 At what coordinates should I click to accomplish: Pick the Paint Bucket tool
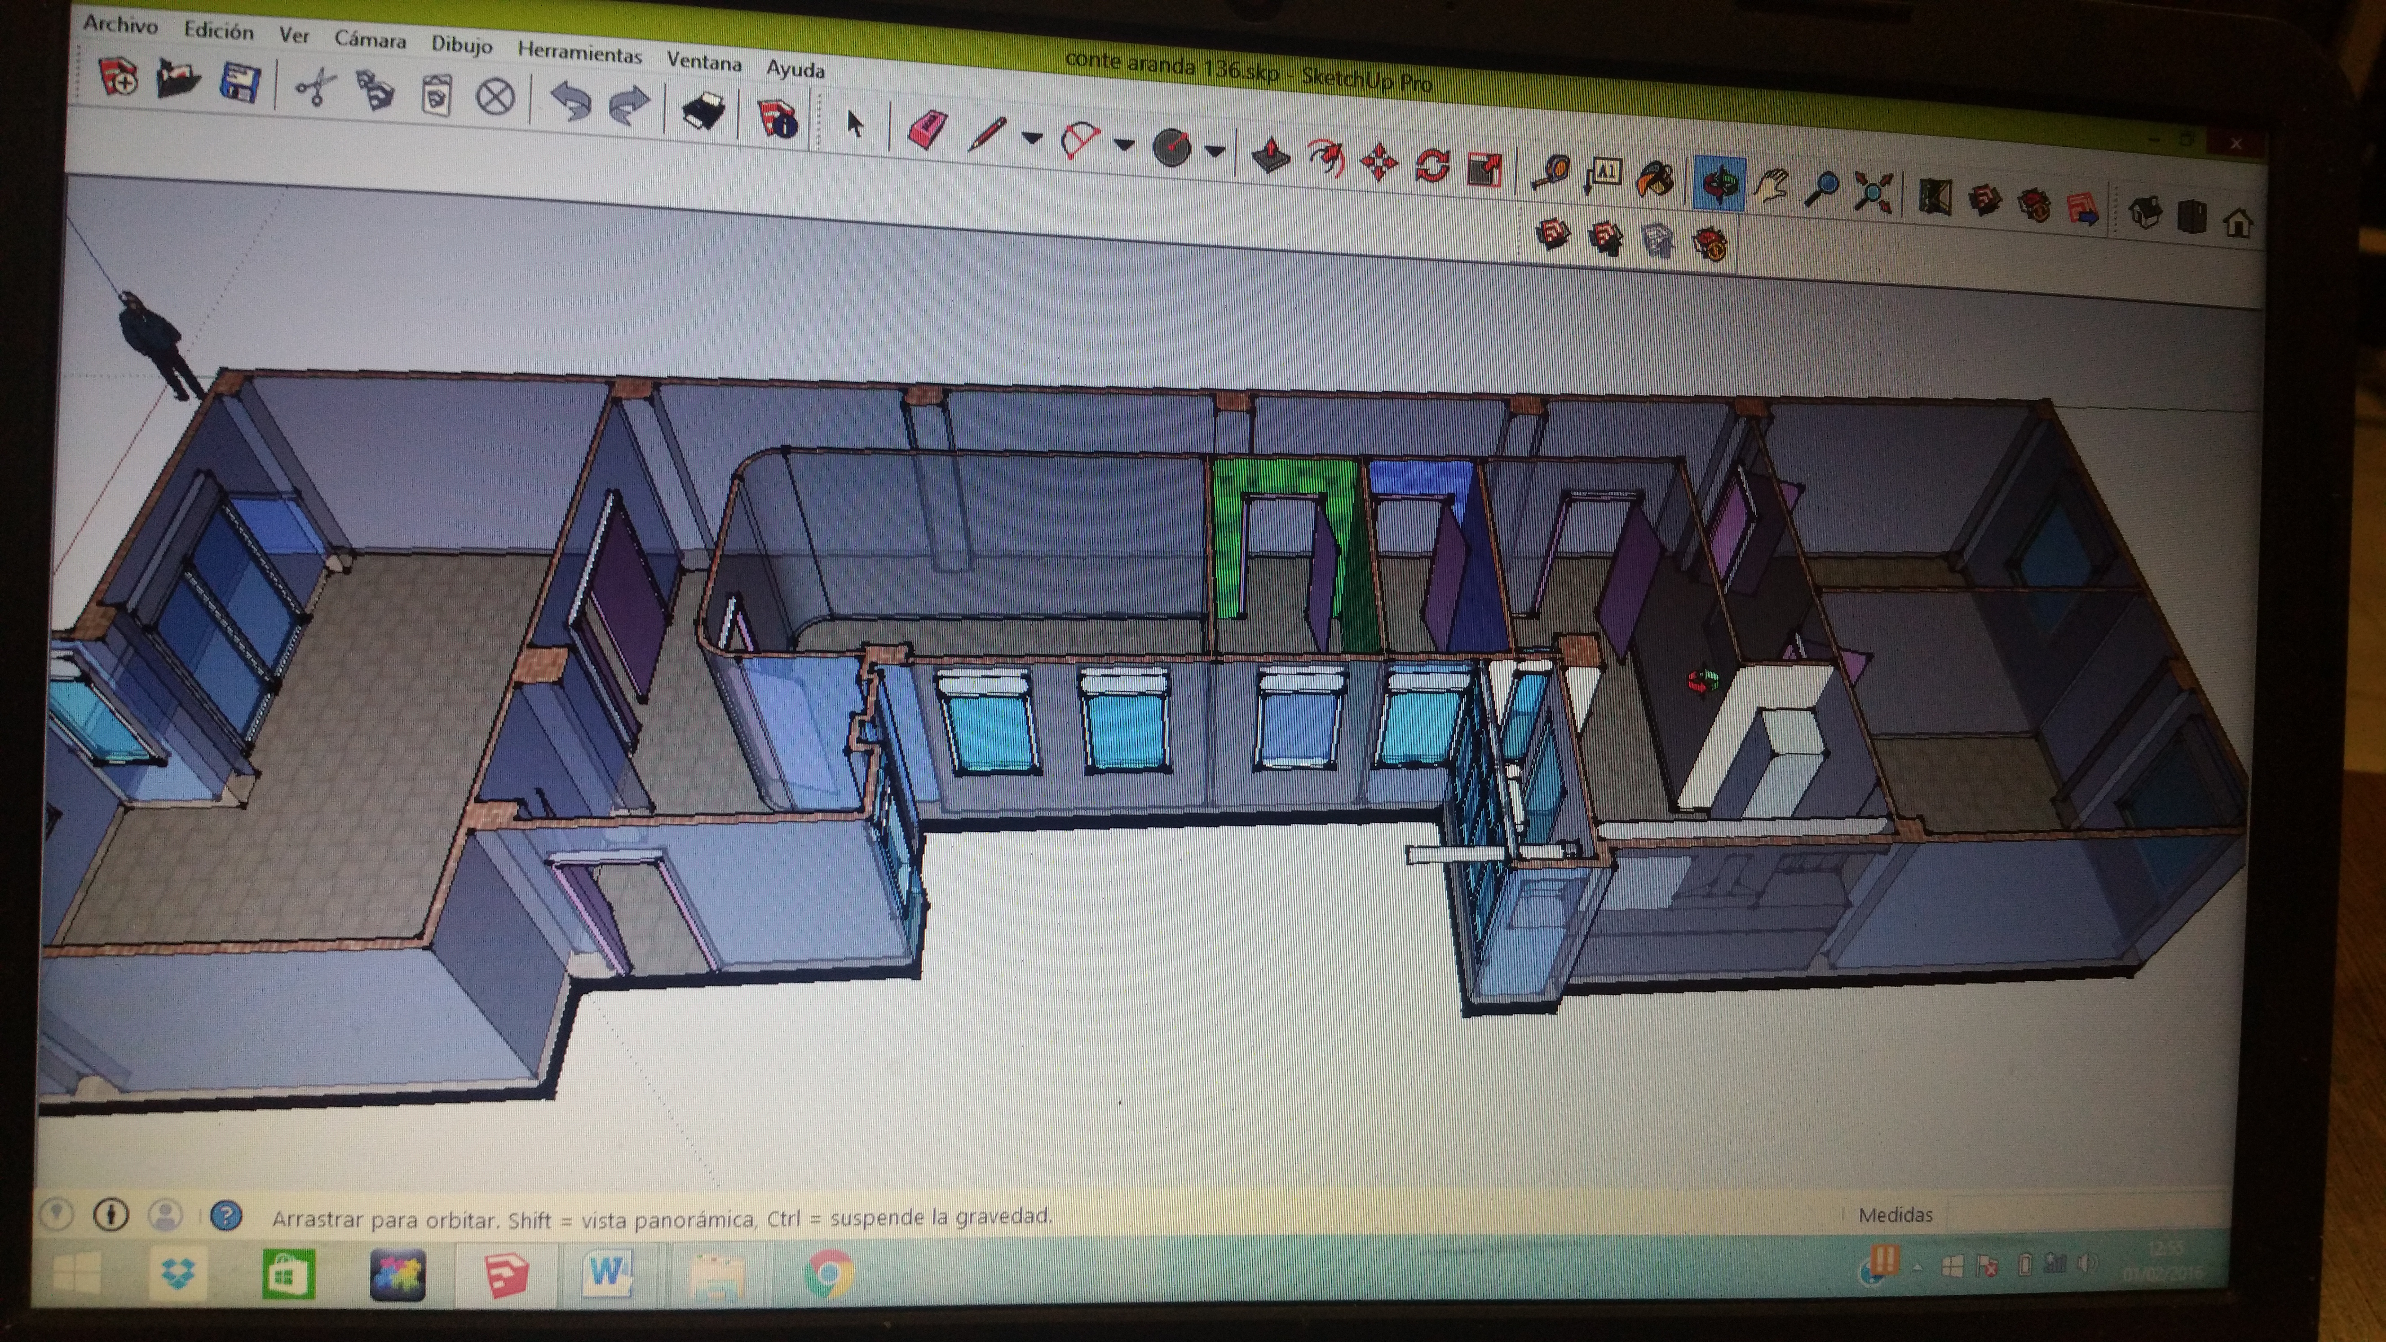pyautogui.click(x=1655, y=178)
